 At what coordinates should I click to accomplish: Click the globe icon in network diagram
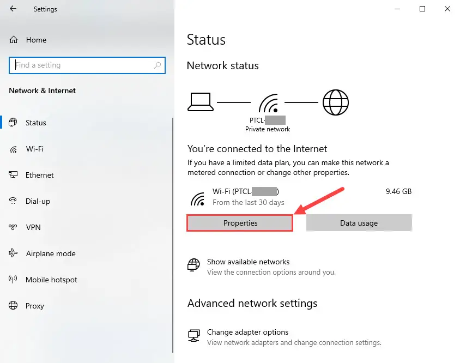pos(336,102)
